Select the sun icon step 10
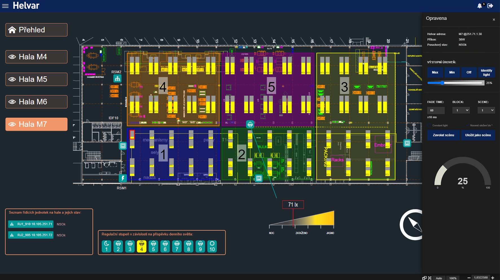 pos(212,246)
